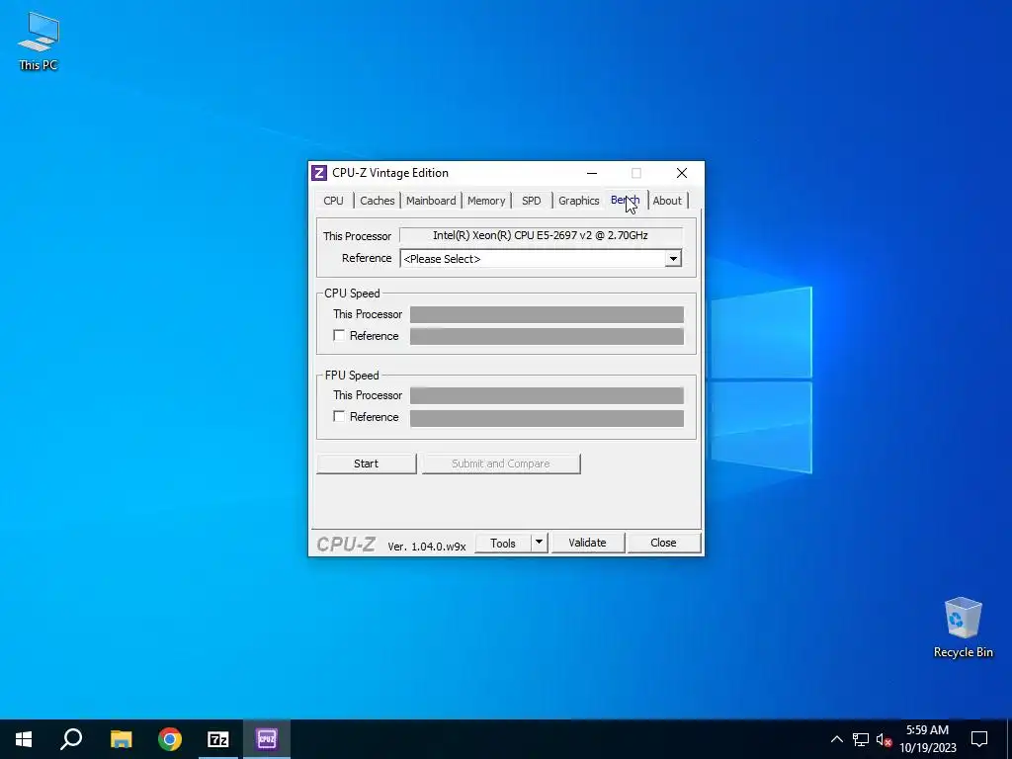Close the CPU-Z window with the X
Image resolution: width=1012 pixels, height=759 pixels.
pos(682,173)
